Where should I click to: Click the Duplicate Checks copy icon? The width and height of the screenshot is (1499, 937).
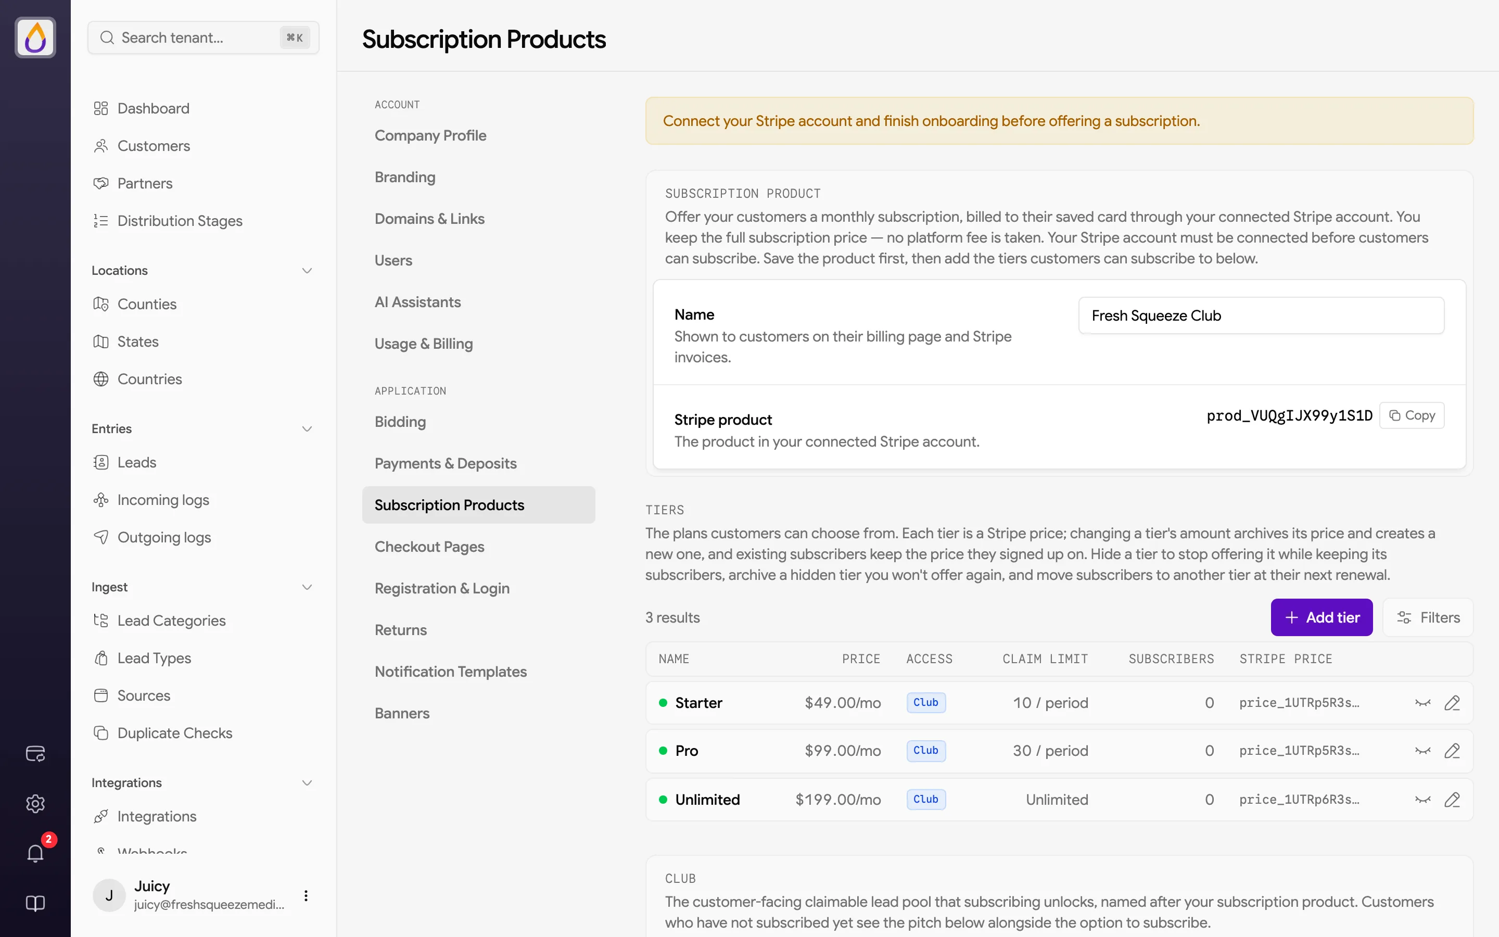pos(101,733)
